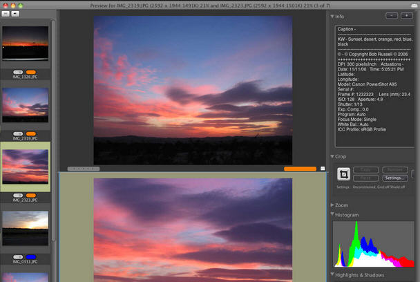
Task: Select IMG_0331.JPG thumbnail
Action: pyautogui.click(x=25, y=228)
